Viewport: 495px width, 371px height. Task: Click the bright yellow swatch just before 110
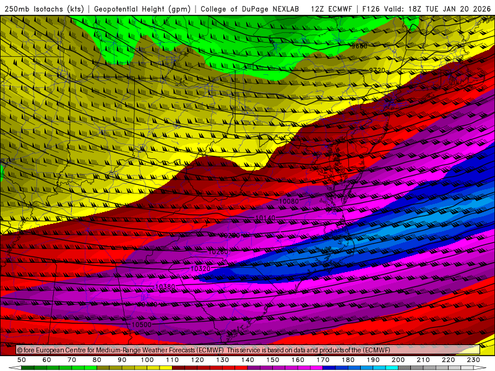(166, 368)
